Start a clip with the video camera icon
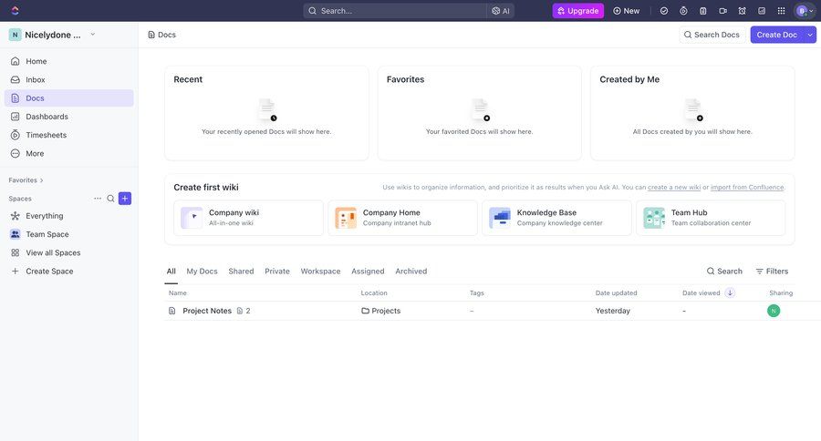Screen dimensions: 821x441 (722, 10)
